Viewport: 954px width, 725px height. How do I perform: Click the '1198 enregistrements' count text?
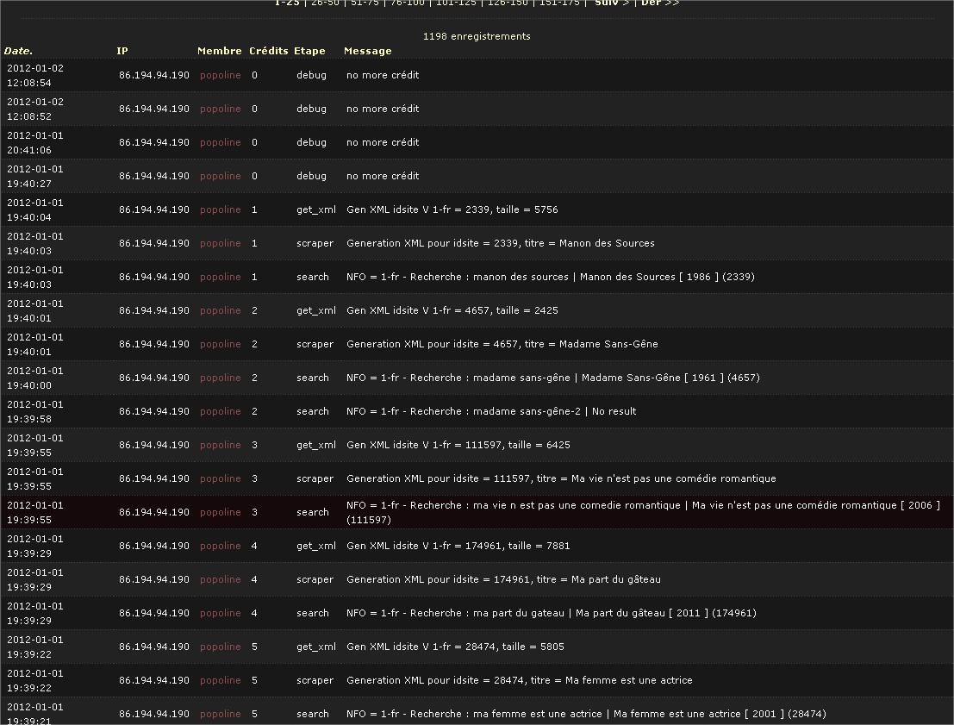[x=477, y=36]
